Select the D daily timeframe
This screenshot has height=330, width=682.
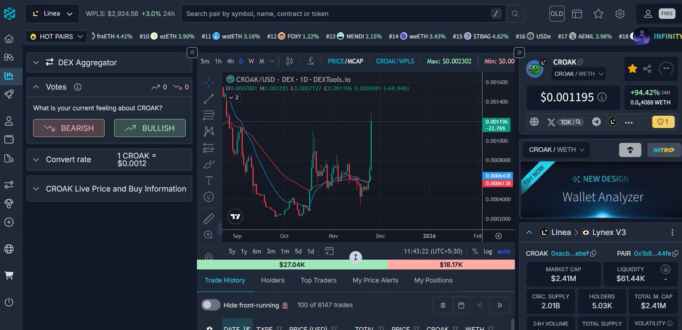click(x=240, y=61)
